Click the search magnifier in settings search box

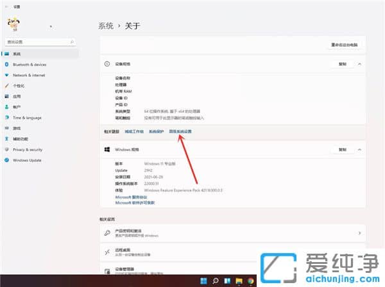pyautogui.click(x=72, y=42)
